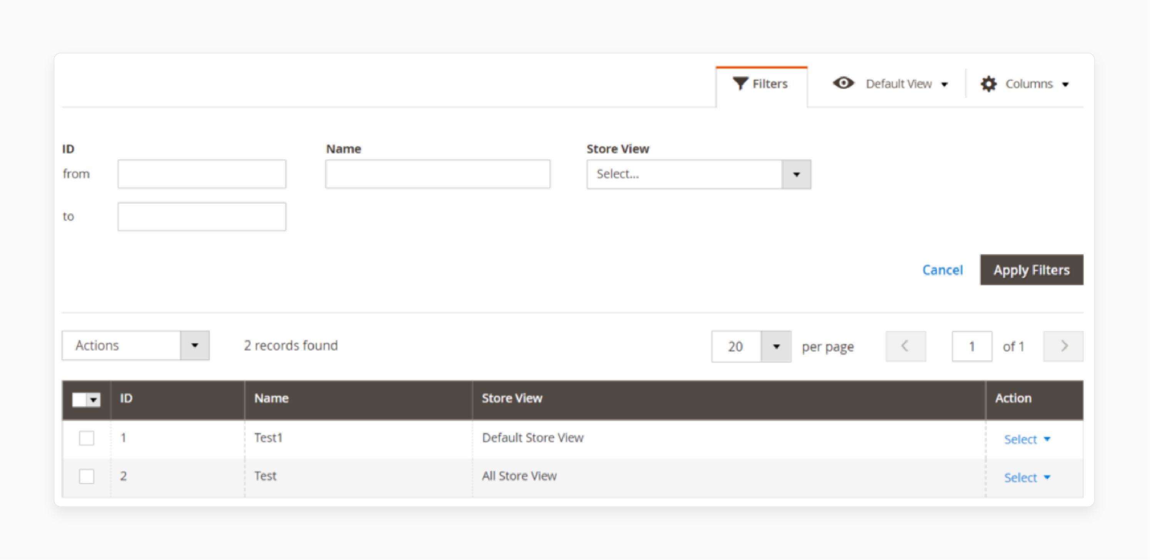
Task: Click the Cancel link
Action: click(942, 269)
